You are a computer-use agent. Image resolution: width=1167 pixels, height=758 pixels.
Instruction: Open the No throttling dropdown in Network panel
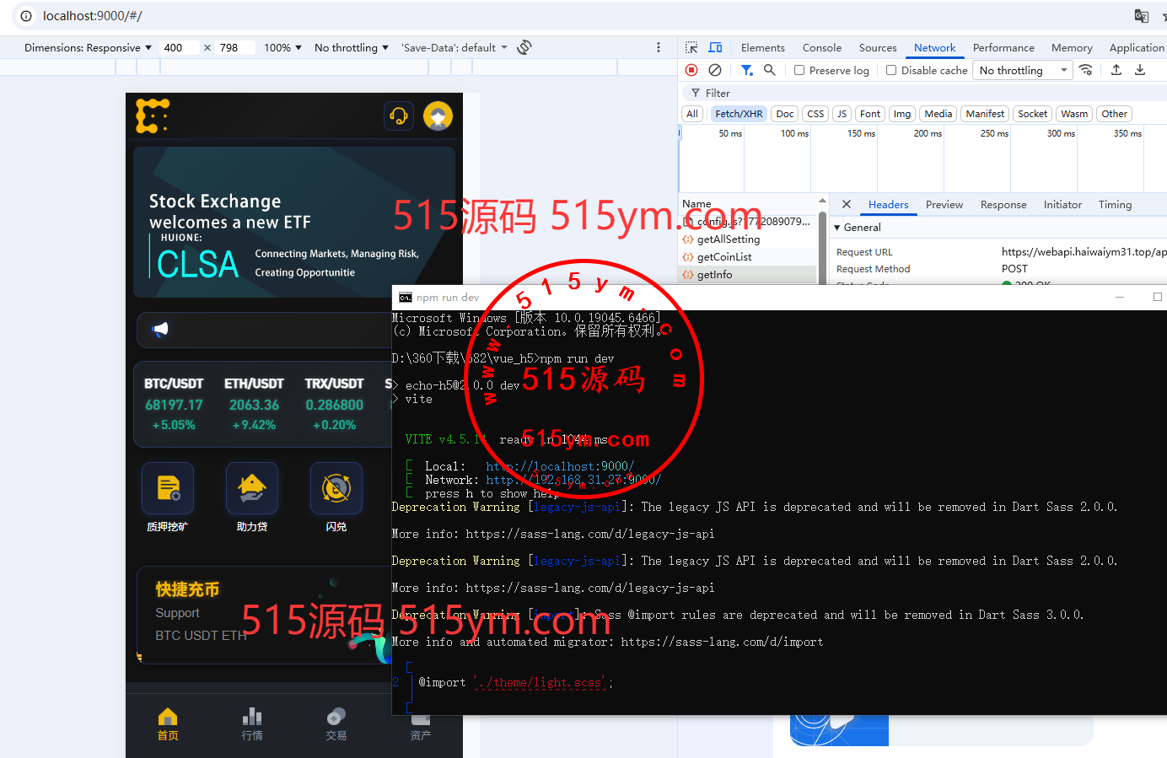tap(1022, 71)
